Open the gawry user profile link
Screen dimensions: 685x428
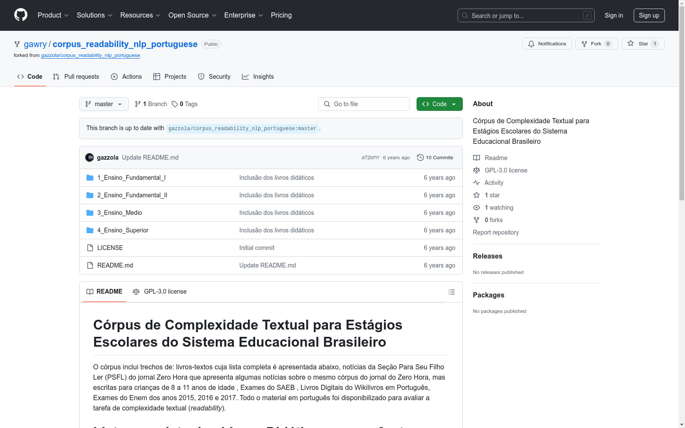click(x=35, y=44)
